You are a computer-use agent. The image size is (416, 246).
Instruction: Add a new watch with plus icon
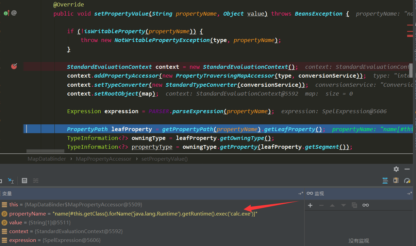pyautogui.click(x=310, y=205)
